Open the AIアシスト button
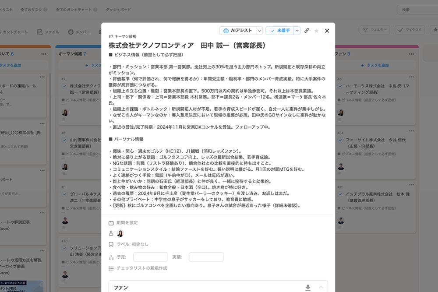The height and width of the screenshot is (292, 438). [238, 31]
